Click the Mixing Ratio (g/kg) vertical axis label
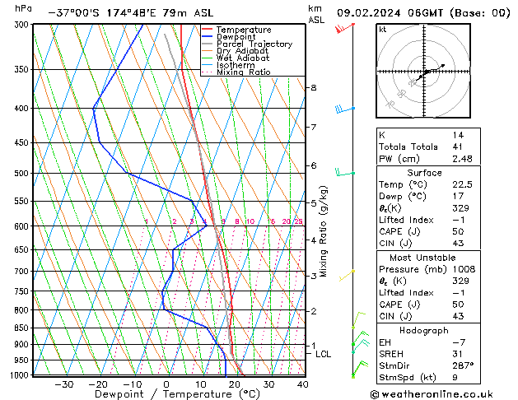This screenshot has width=518, height=400. click(x=323, y=231)
